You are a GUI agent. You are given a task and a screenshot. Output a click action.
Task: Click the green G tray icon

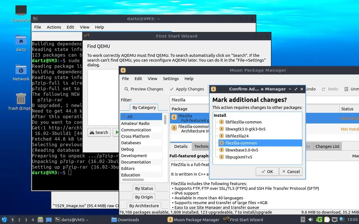tap(319, 220)
